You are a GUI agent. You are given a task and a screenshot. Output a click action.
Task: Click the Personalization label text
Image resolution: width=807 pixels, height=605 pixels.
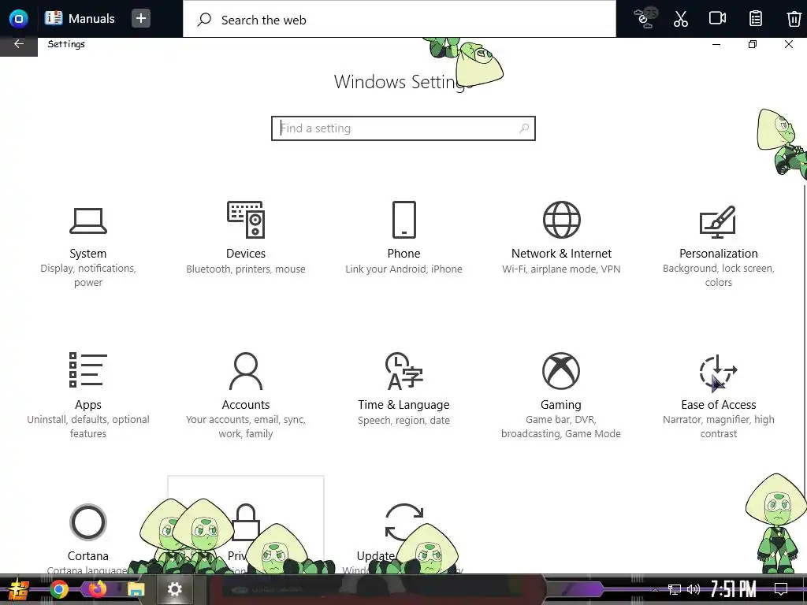tap(719, 254)
